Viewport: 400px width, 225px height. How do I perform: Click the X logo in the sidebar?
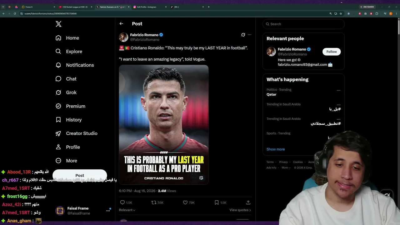click(58, 24)
